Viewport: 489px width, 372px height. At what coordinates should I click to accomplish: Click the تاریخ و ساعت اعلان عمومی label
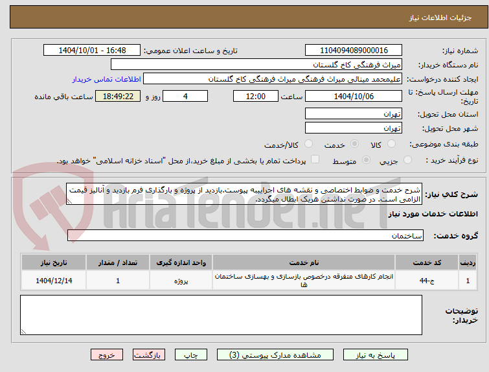(190, 51)
